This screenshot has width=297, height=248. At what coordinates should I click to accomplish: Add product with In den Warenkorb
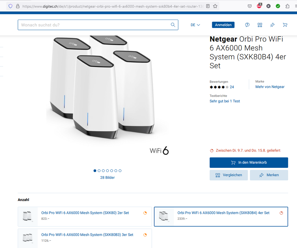coord(249,162)
